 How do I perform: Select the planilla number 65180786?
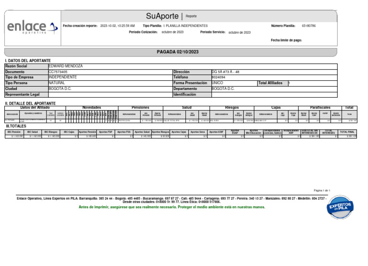309,26
